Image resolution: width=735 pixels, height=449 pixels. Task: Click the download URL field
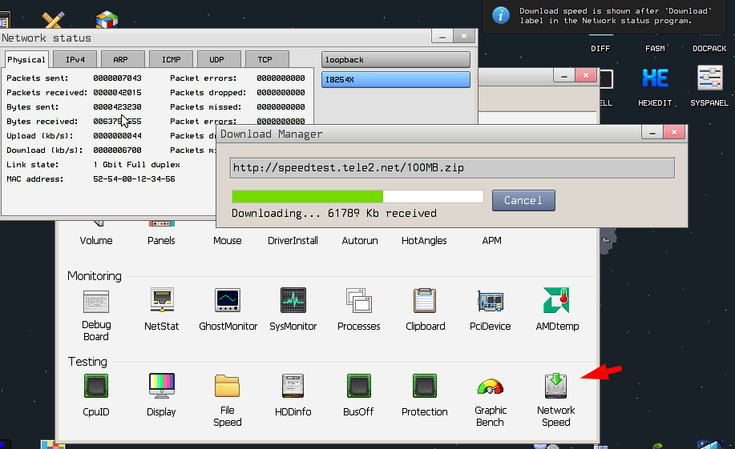point(451,168)
